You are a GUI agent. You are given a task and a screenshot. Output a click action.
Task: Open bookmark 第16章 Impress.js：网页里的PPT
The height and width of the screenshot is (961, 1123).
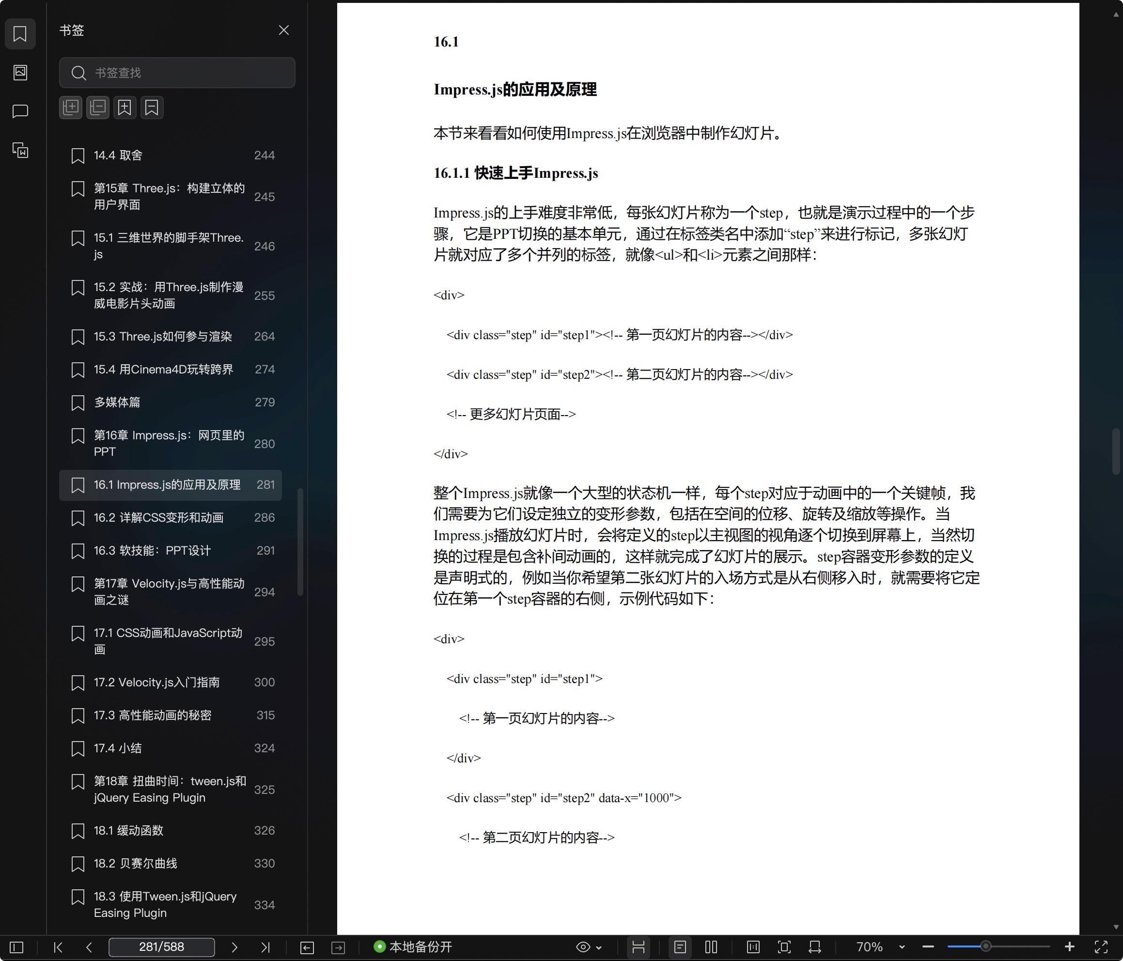click(x=170, y=444)
